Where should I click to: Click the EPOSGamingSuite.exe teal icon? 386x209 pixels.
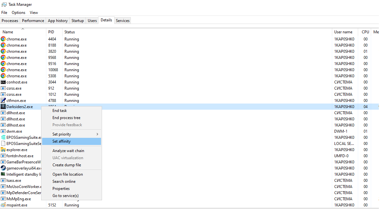point(3,137)
